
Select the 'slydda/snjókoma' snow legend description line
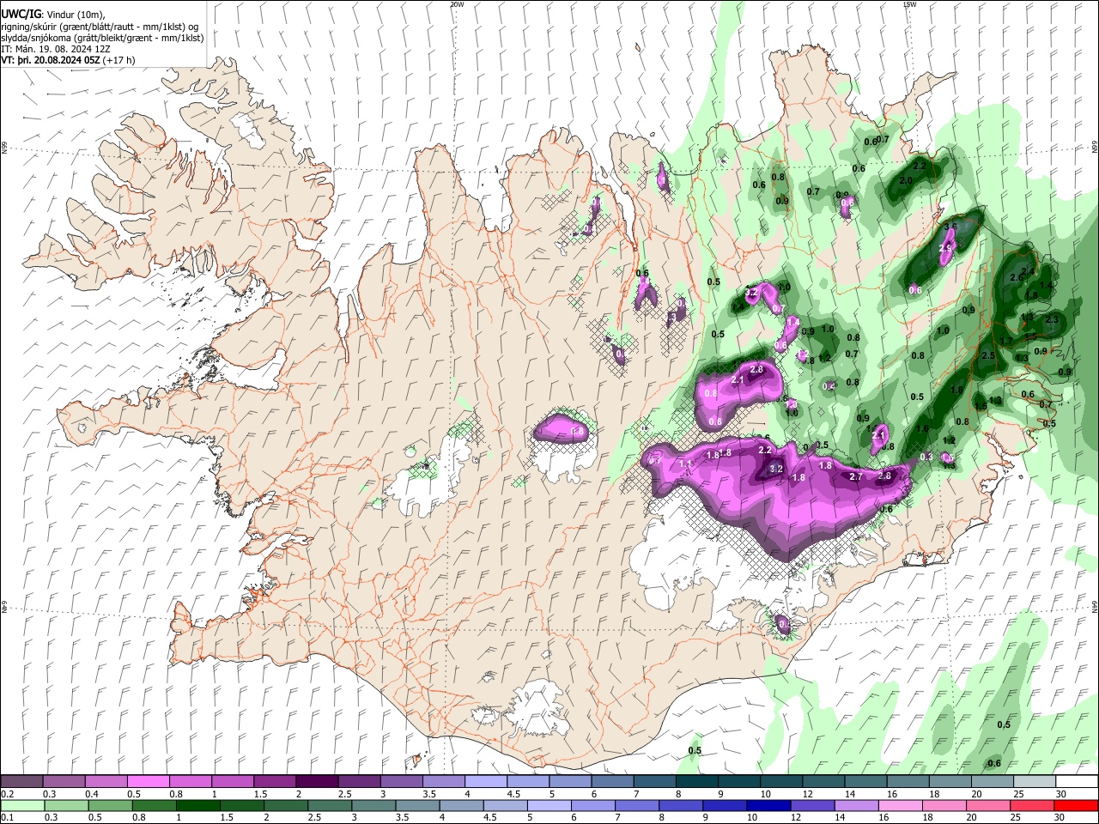click(102, 38)
